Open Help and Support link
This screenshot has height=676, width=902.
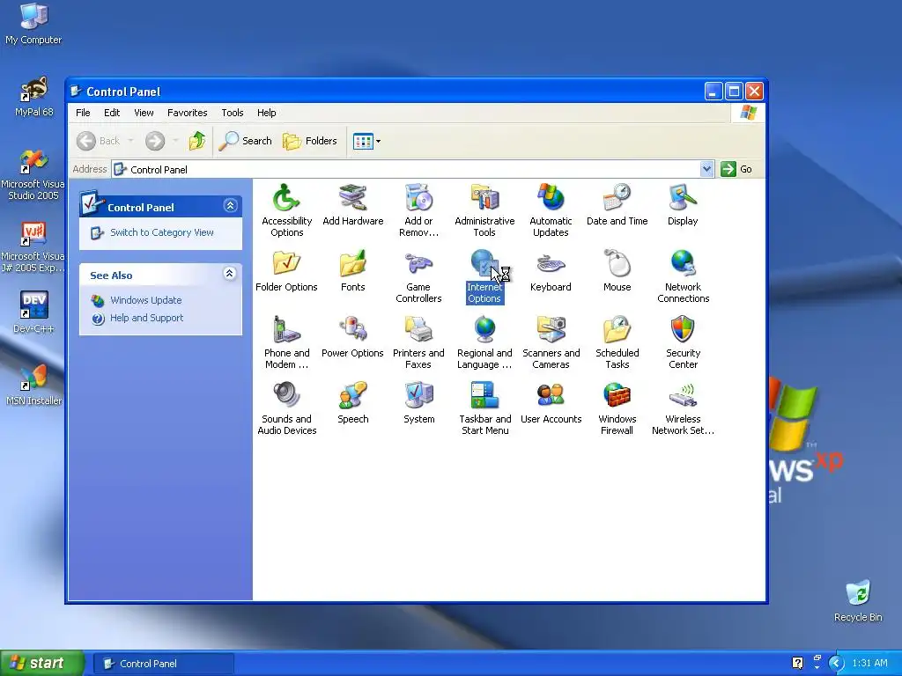pyautogui.click(x=147, y=318)
